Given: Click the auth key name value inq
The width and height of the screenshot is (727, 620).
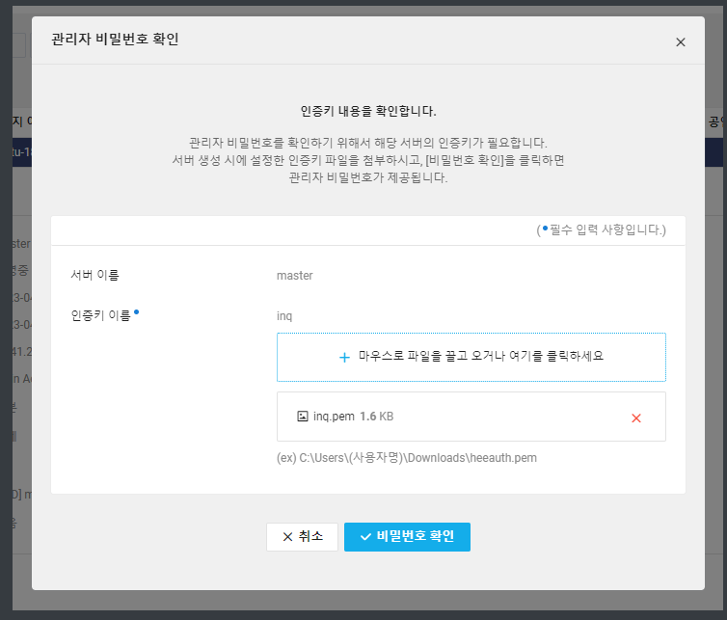Looking at the screenshot, I should coord(284,316).
